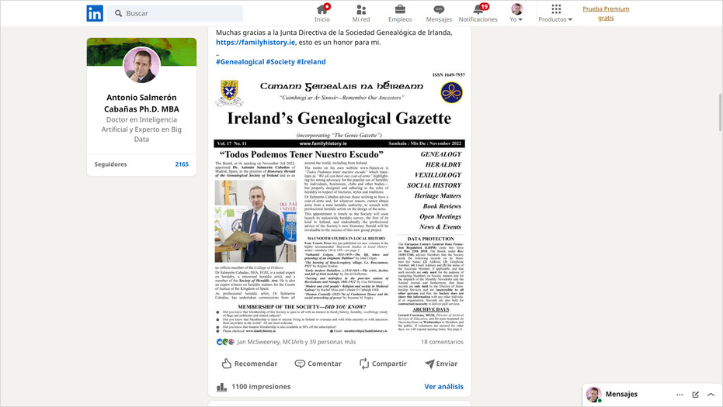This screenshot has width=723, height=407.
Task: Click the Recomendar like button
Action: click(x=249, y=364)
